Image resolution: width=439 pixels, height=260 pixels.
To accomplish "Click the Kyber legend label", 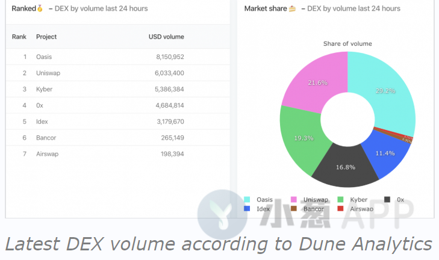I will 359,200.
